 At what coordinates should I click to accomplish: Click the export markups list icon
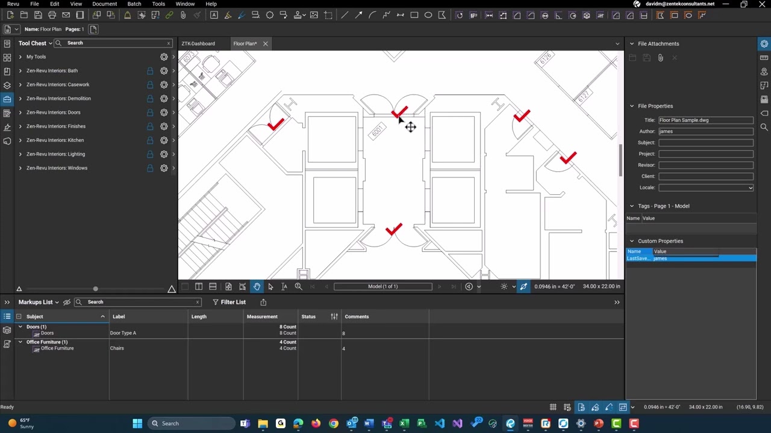263,302
